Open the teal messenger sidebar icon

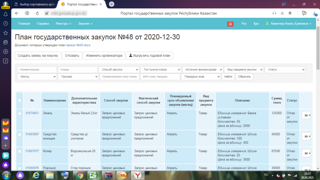click(x=5, y=156)
